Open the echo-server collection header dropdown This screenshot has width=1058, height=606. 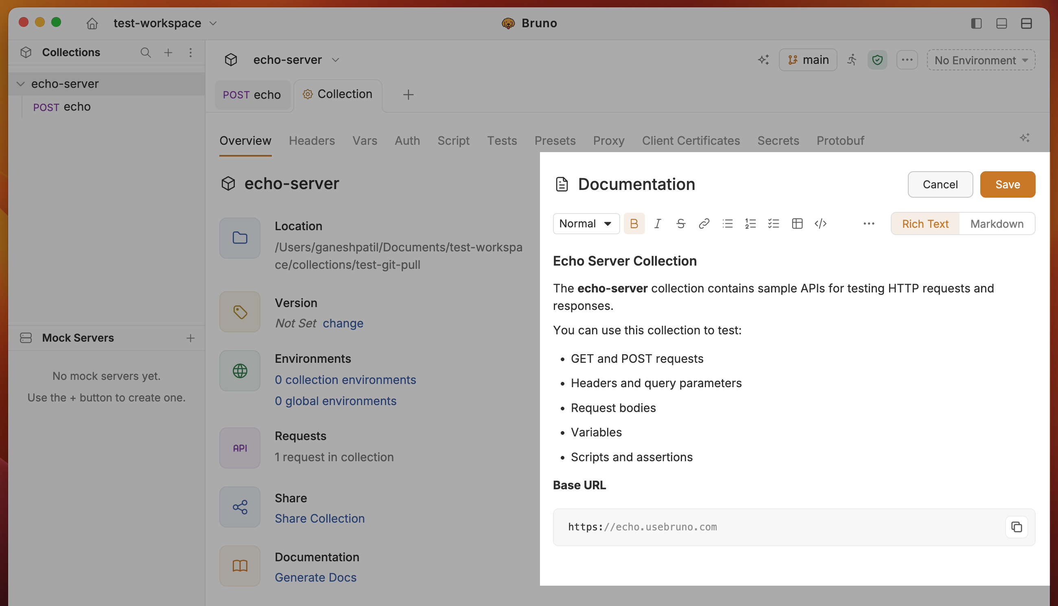pyautogui.click(x=296, y=60)
